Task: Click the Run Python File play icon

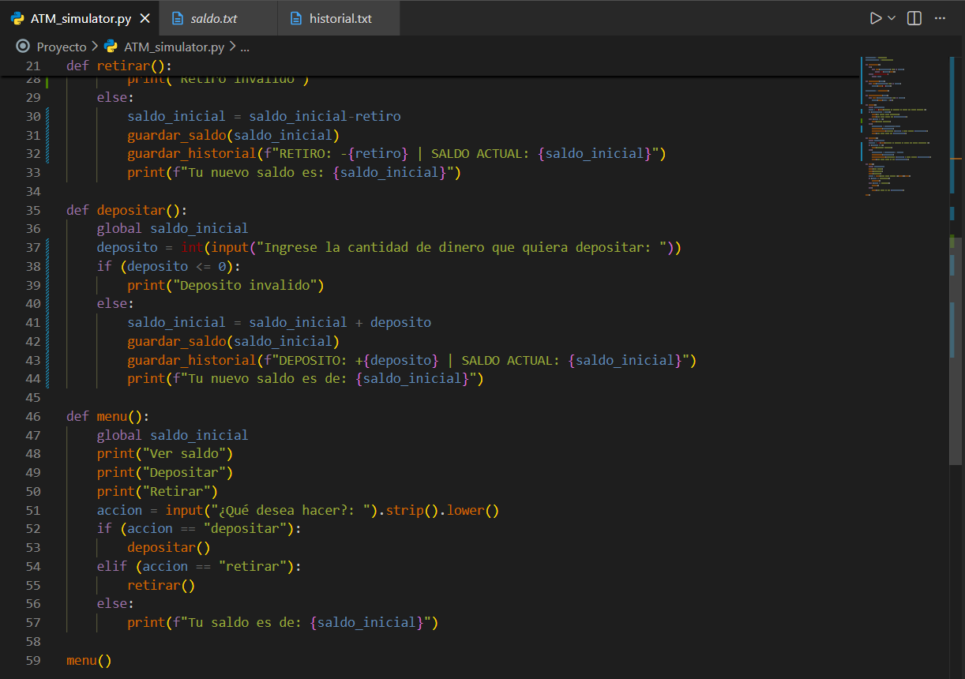Action: click(875, 18)
